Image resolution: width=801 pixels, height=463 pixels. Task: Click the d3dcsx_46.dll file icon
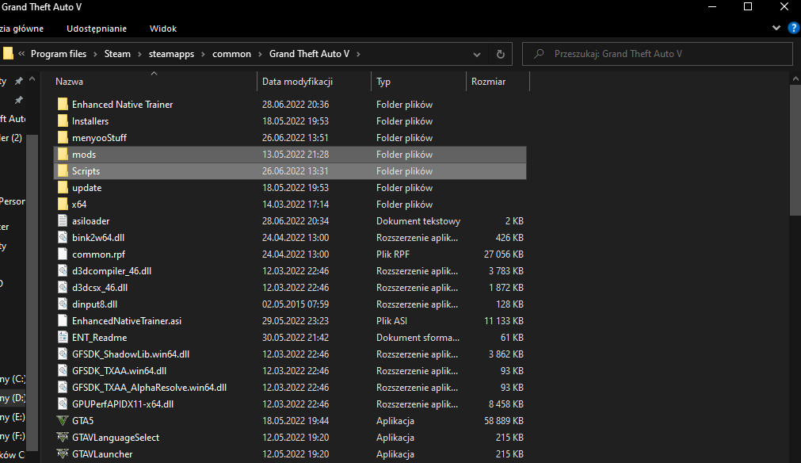63,287
